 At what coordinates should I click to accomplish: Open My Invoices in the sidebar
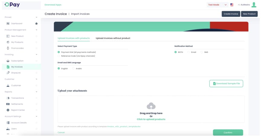(x=21, y=67)
